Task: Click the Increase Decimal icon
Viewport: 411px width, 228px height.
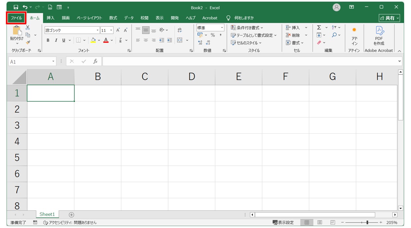Action: [x=200, y=43]
